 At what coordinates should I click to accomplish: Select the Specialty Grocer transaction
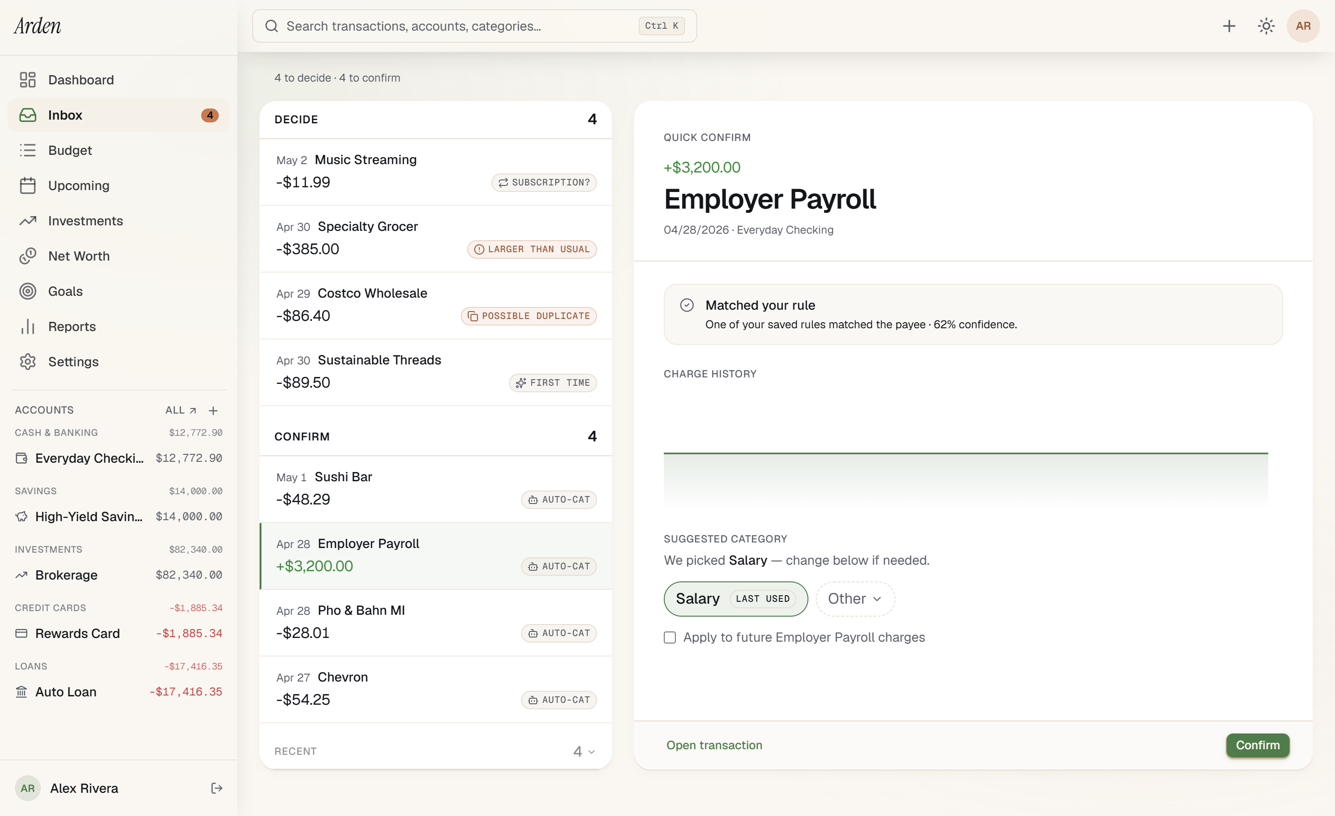(x=436, y=238)
